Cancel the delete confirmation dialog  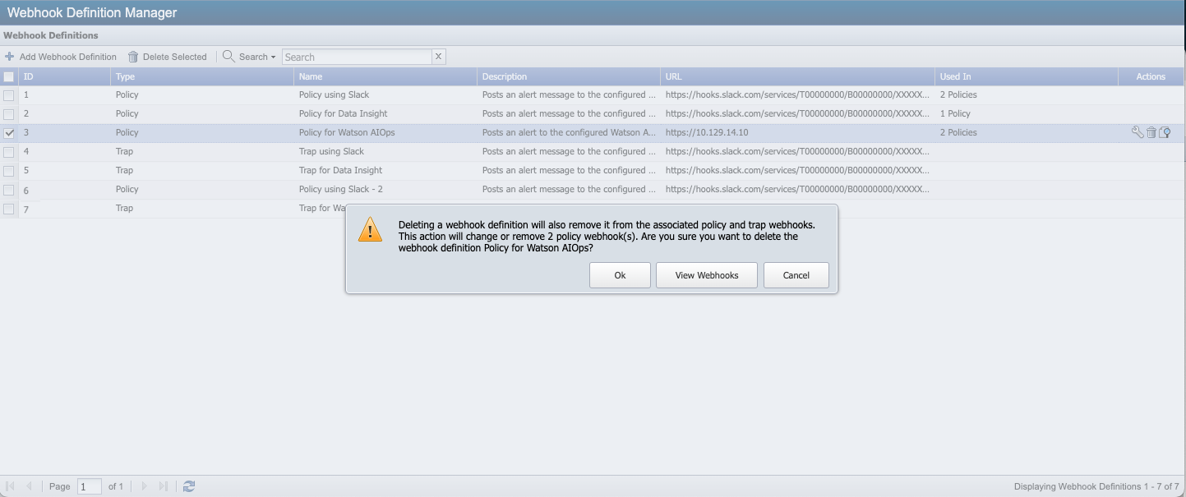pyautogui.click(x=796, y=275)
